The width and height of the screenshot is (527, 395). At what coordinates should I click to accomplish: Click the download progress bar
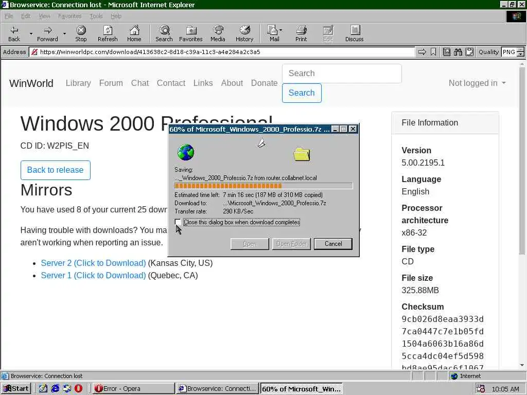point(263,186)
